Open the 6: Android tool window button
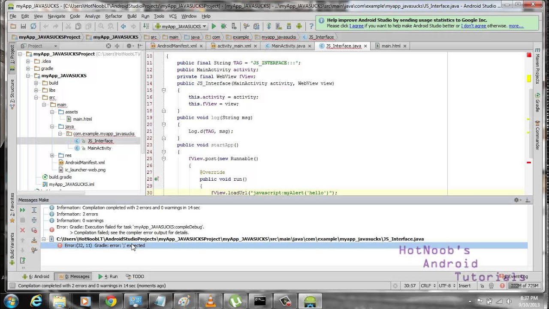 36,277
